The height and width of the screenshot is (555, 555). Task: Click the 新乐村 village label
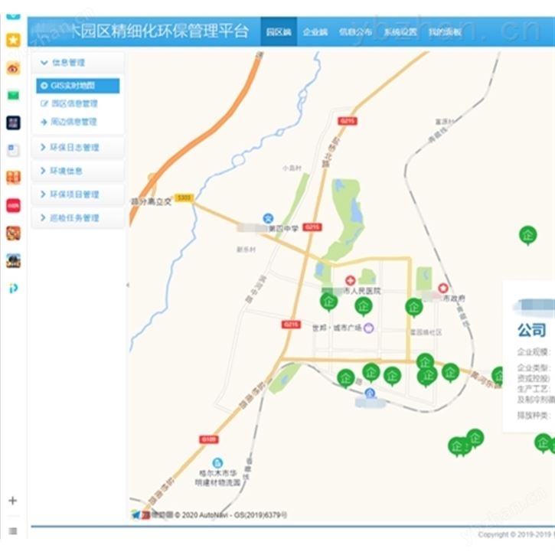(x=246, y=250)
